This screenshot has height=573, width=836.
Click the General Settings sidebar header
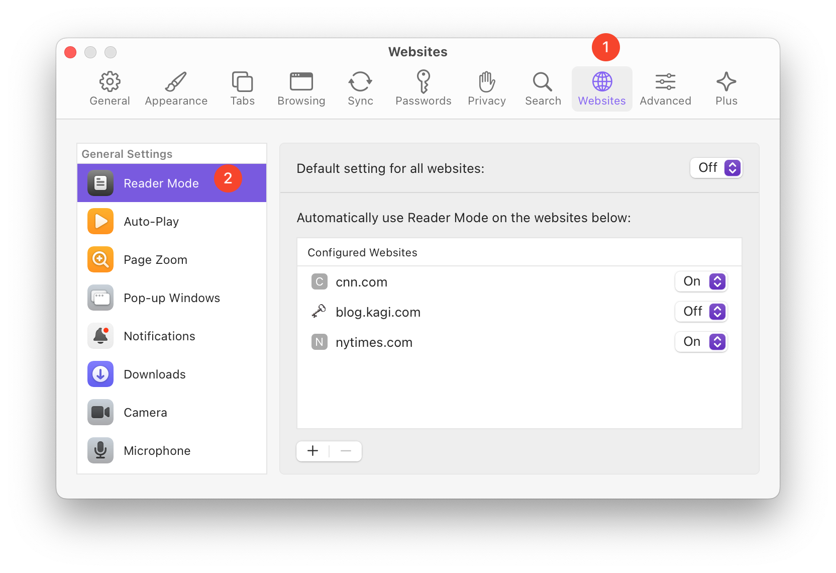(127, 154)
